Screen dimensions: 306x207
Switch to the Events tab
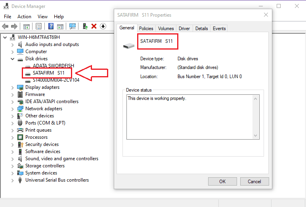click(x=219, y=29)
